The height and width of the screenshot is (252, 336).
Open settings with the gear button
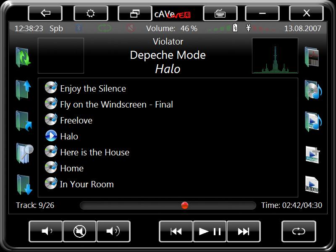[x=91, y=13]
